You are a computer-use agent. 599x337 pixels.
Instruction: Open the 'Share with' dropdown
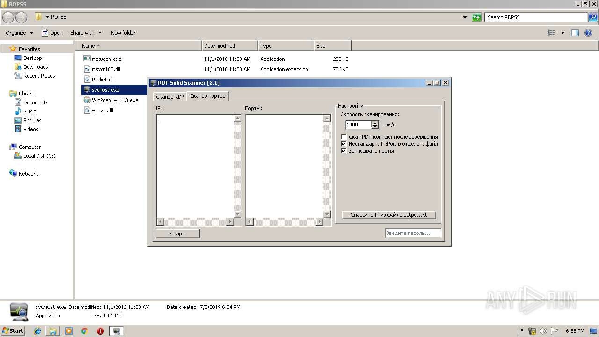[86, 33]
